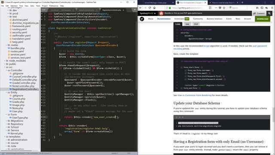Switch to School Manager browser tab

pyautogui.click(x=156, y=3)
